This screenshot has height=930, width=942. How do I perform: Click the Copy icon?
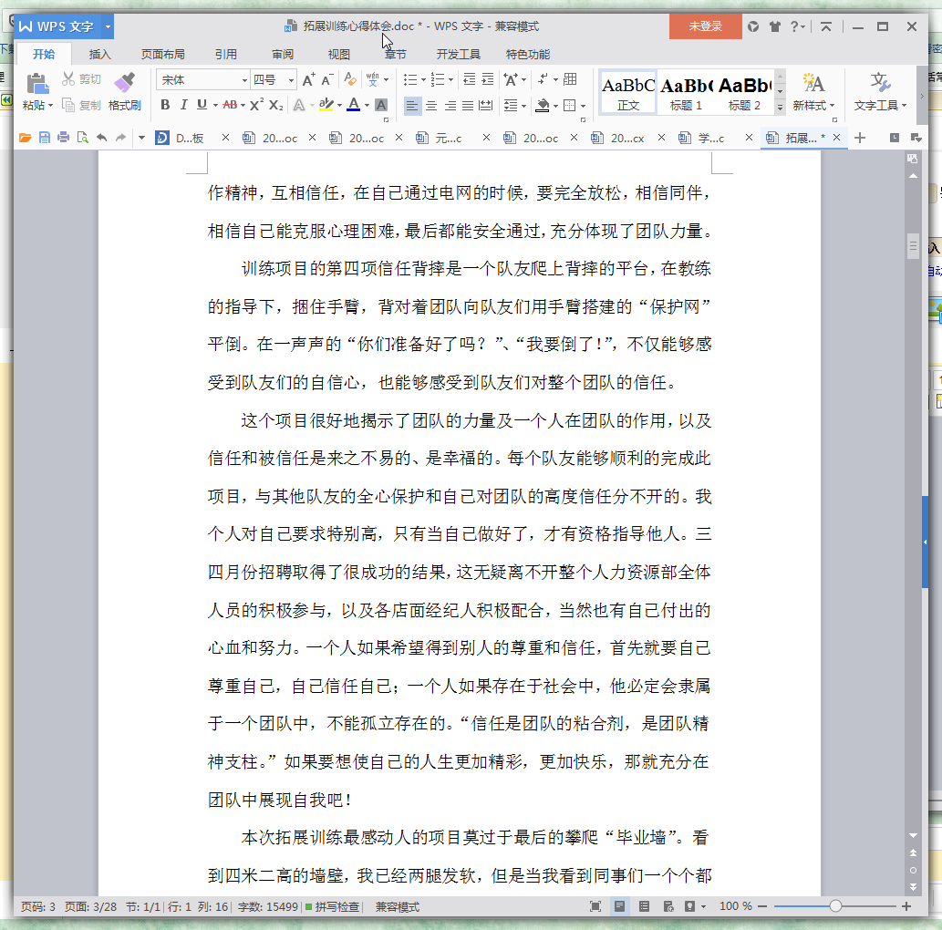coord(68,105)
